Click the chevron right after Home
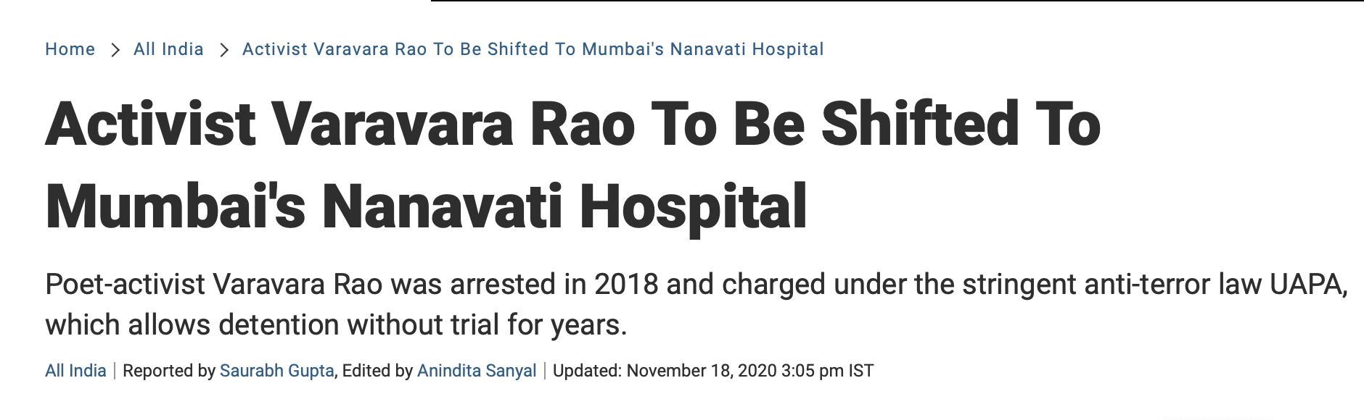Image resolution: width=1364 pixels, height=420 pixels. (115, 50)
